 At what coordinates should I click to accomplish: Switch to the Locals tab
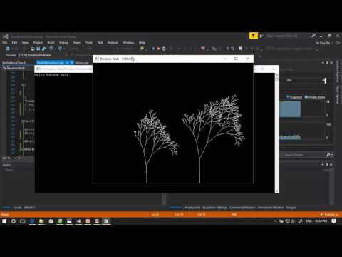(x=18, y=208)
